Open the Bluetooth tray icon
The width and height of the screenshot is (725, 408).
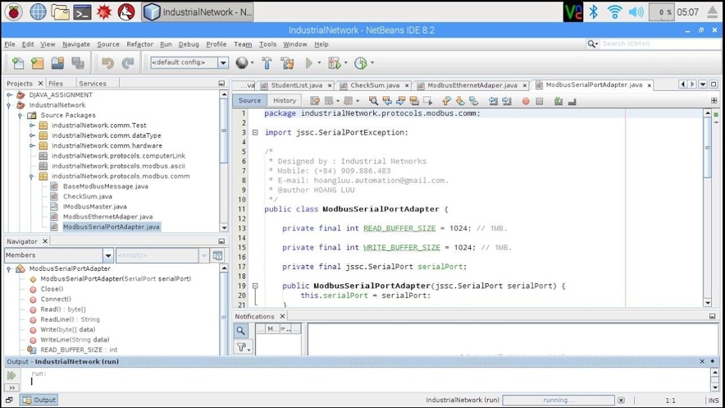[594, 11]
